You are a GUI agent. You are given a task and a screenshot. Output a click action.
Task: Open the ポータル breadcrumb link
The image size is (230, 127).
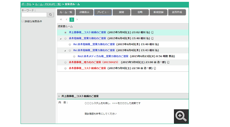26,4
